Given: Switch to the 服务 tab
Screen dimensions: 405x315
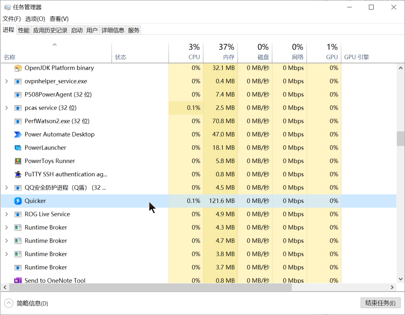Looking at the screenshot, I should tap(134, 30).
